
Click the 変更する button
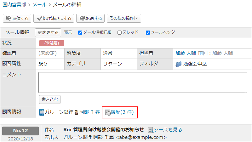pyautogui.click(x=48, y=33)
